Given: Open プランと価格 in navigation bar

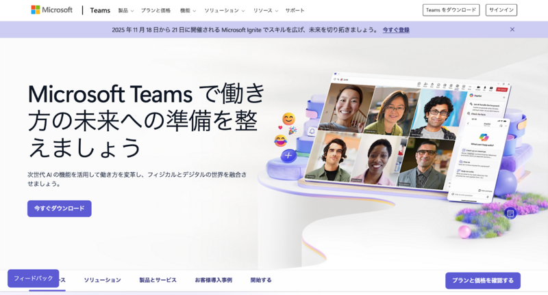Looking at the screenshot, I should tap(155, 10).
